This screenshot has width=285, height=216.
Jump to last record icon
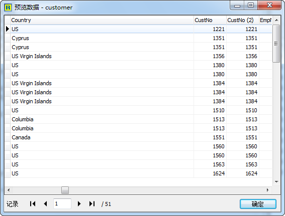click(92, 204)
